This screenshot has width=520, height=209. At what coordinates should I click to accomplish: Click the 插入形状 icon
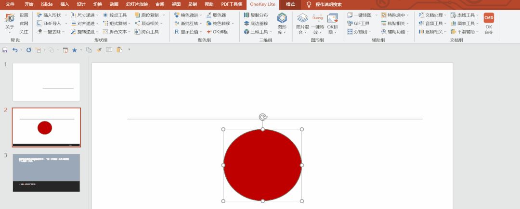39,15
